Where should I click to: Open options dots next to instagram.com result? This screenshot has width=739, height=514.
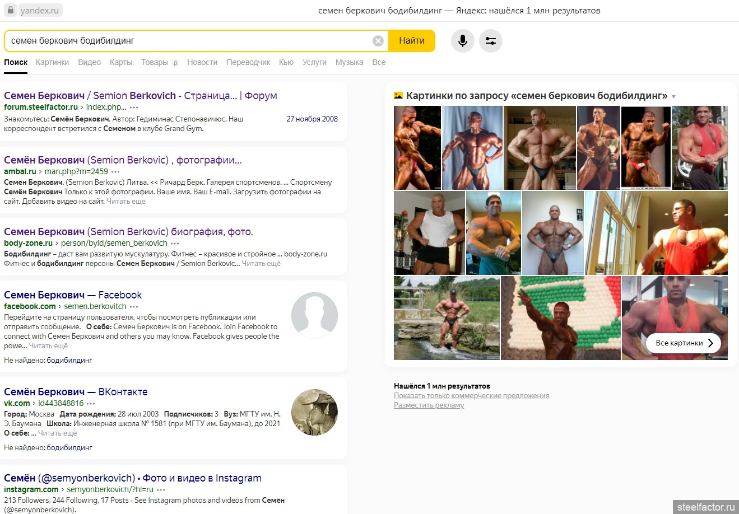[x=161, y=490]
